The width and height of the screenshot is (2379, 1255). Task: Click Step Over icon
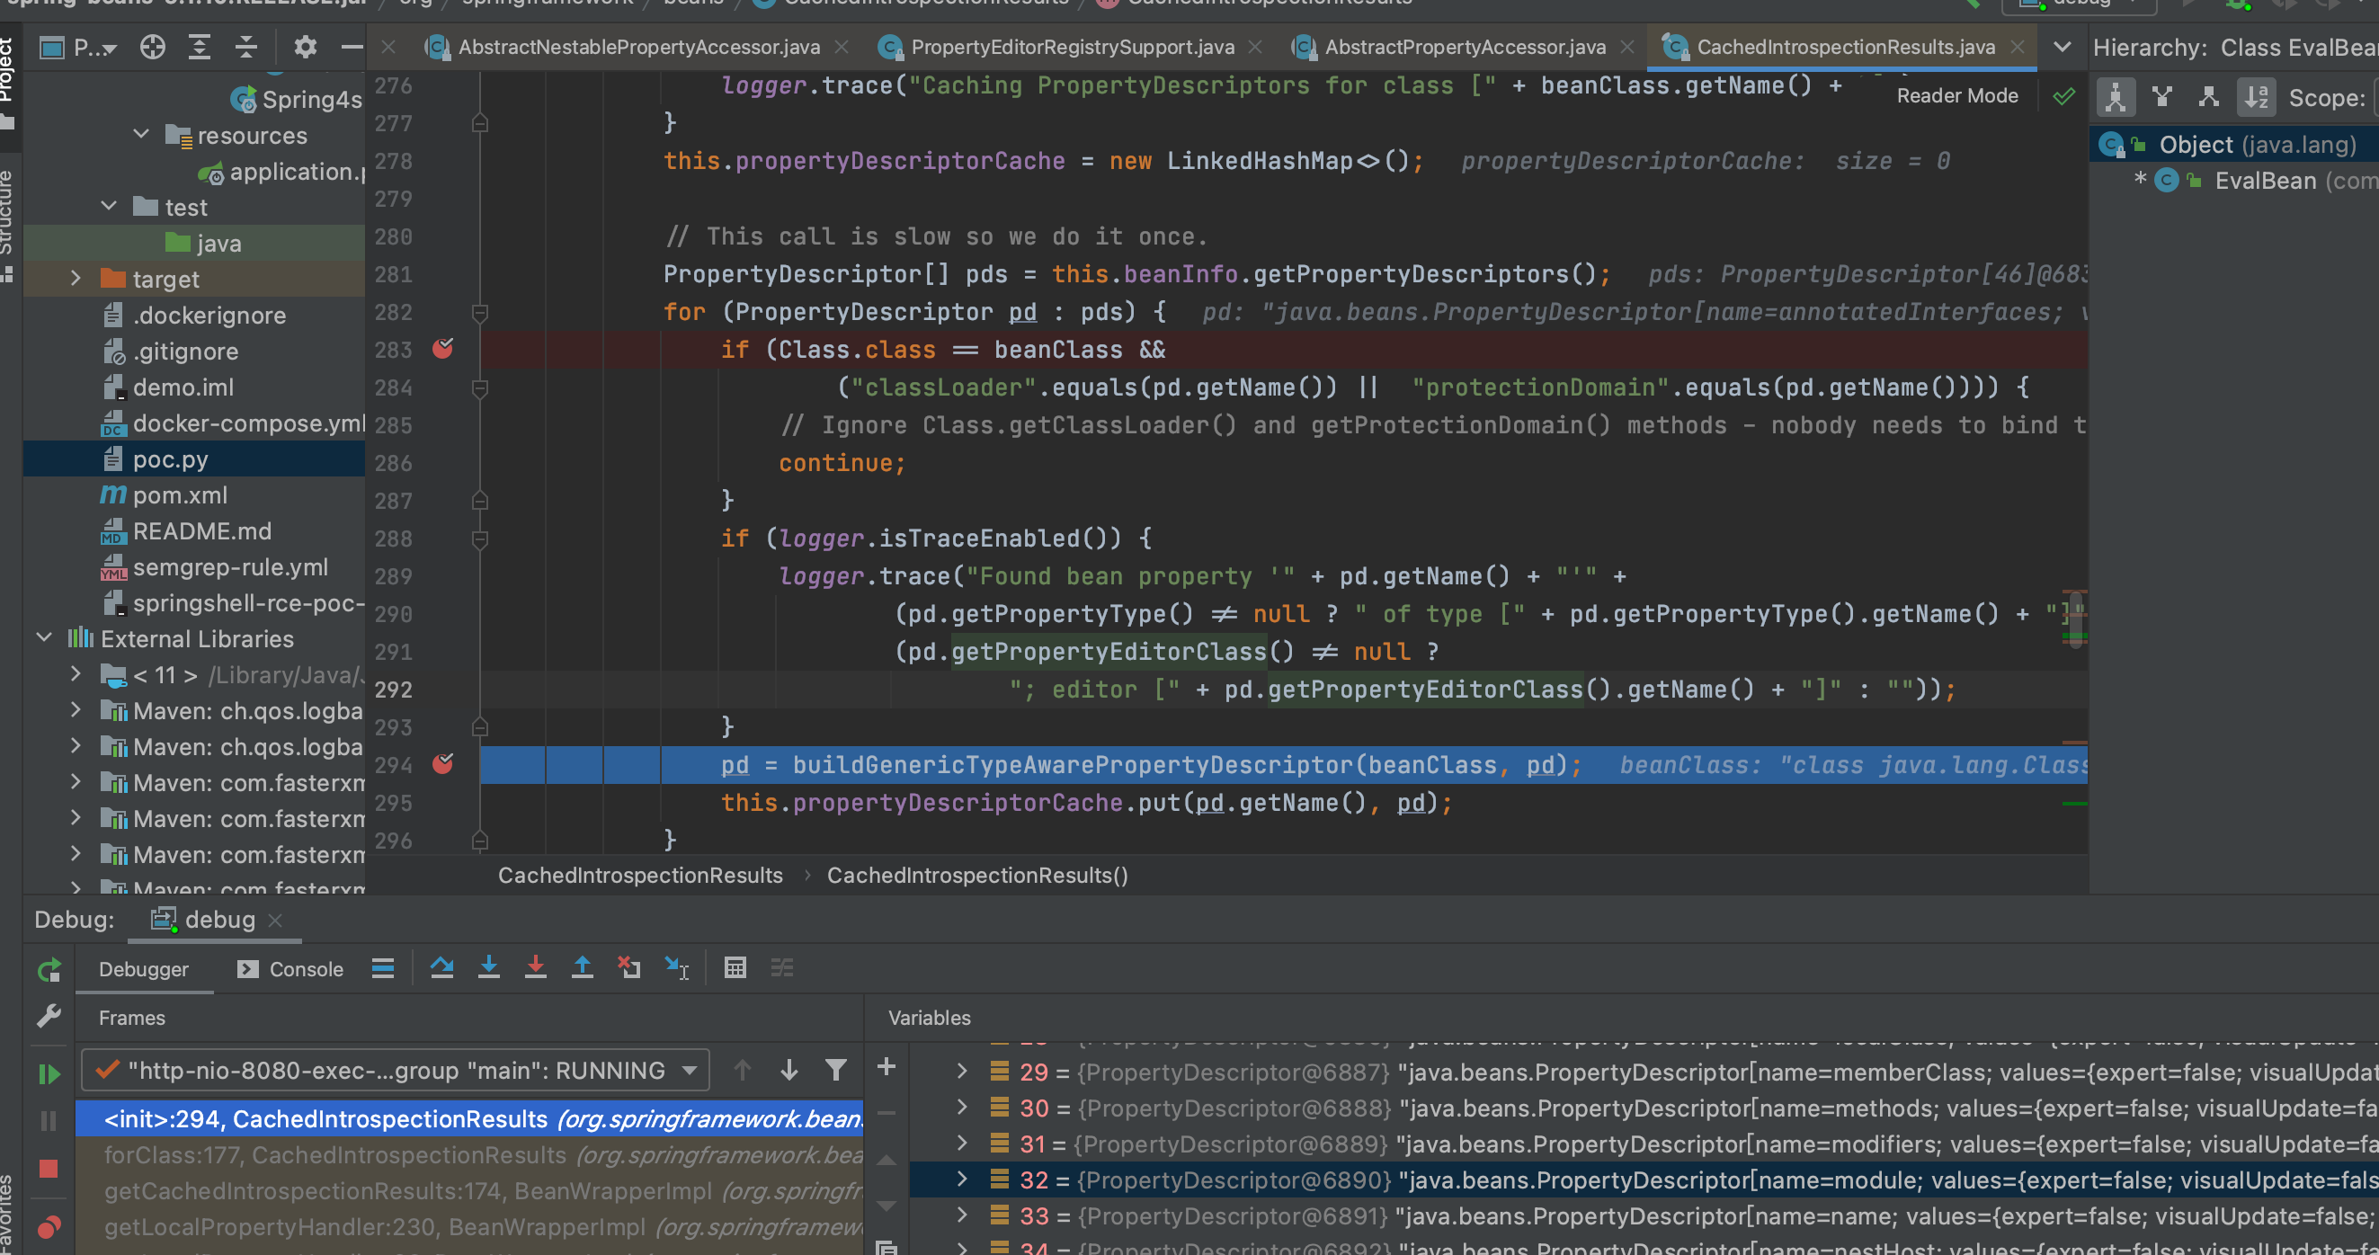[x=441, y=968]
